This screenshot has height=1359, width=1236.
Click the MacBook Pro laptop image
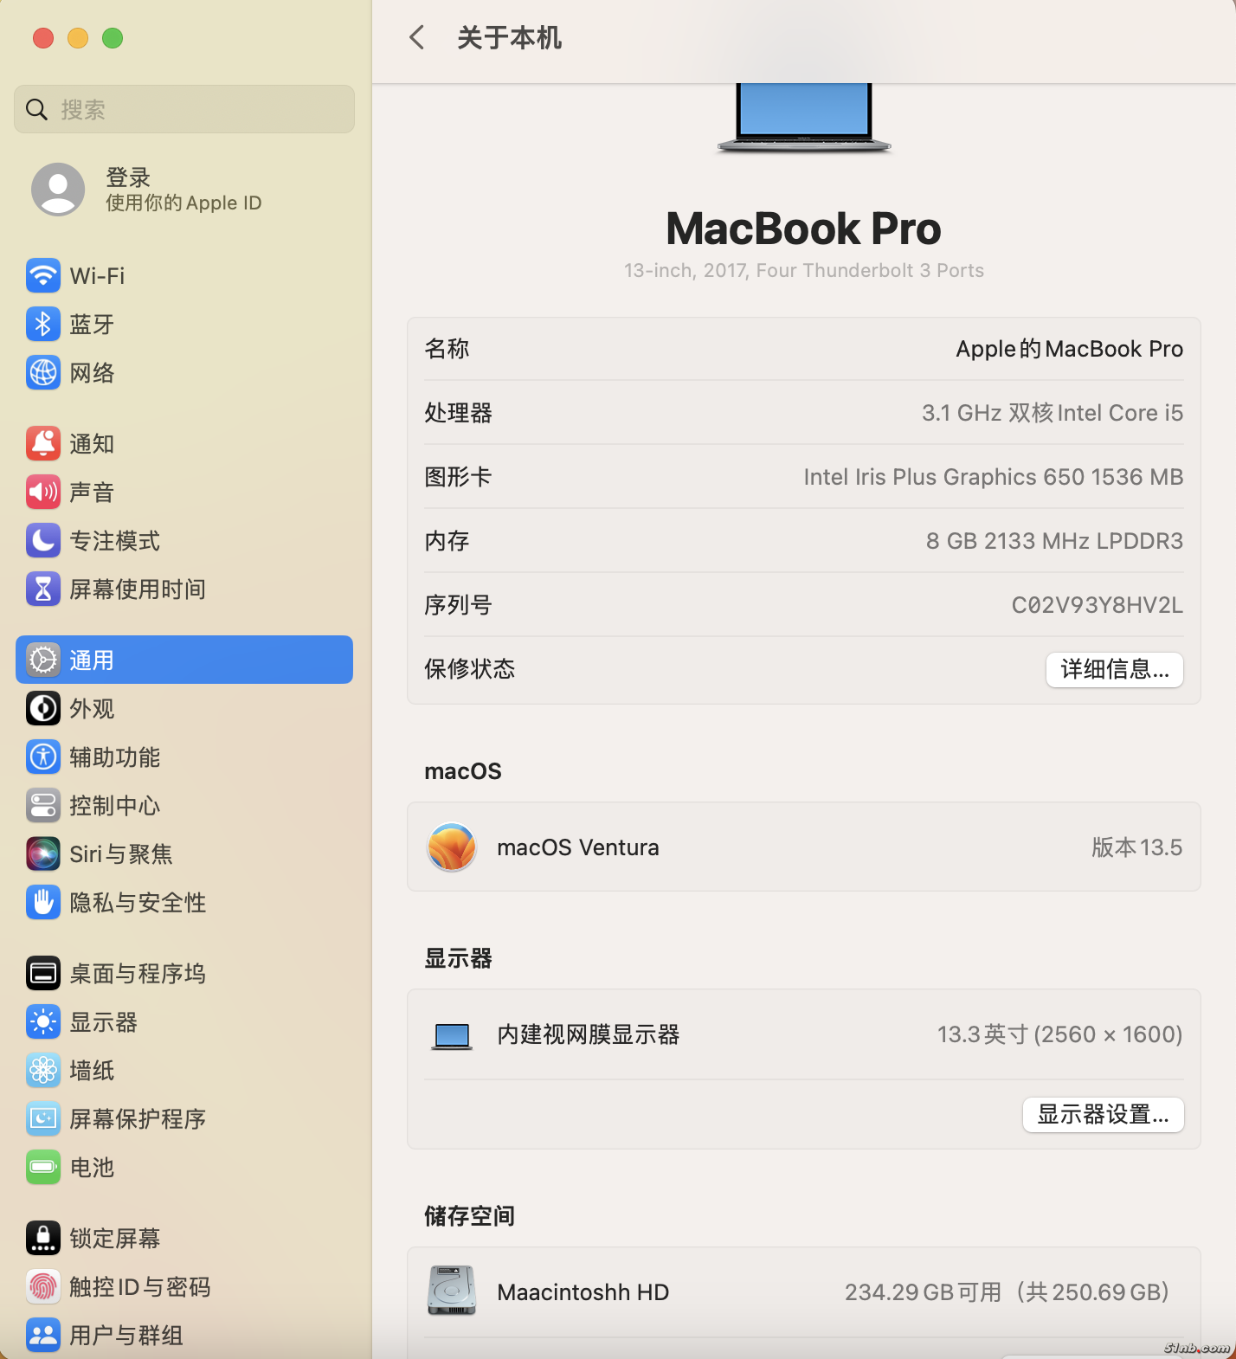click(x=804, y=119)
